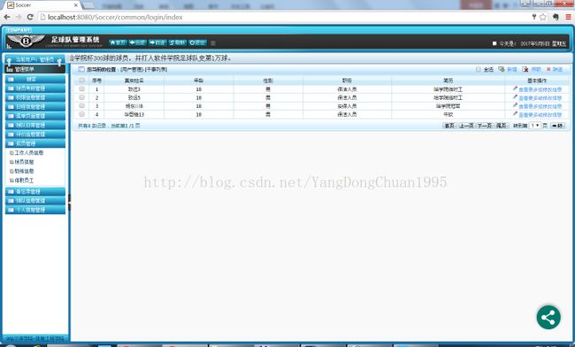Click the browser reload icon
This screenshot has width=575, height=347.
[x=30, y=17]
